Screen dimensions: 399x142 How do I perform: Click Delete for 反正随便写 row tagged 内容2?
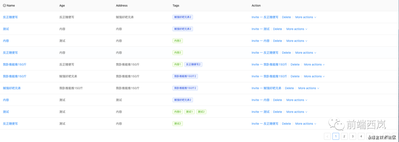click(x=286, y=53)
